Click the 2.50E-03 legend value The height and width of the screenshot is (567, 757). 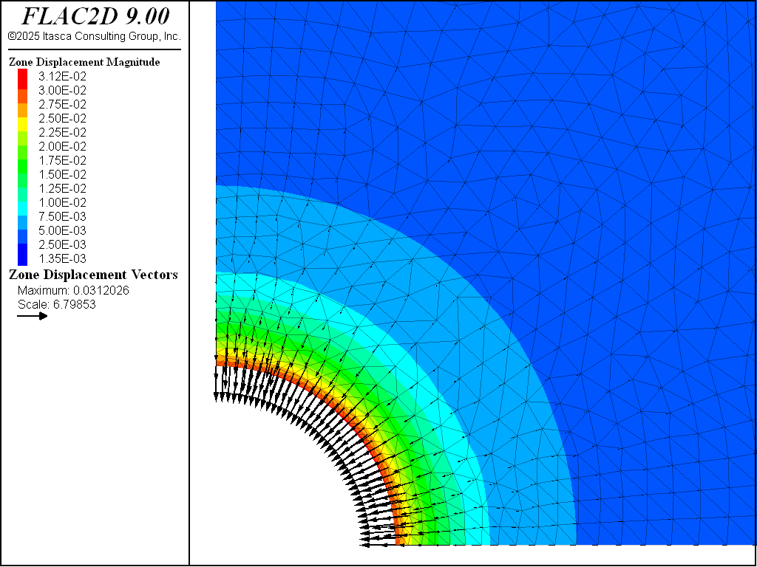click(62, 244)
